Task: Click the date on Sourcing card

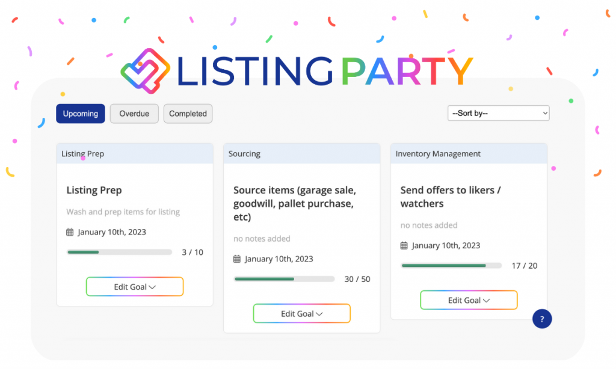Action: (279, 258)
